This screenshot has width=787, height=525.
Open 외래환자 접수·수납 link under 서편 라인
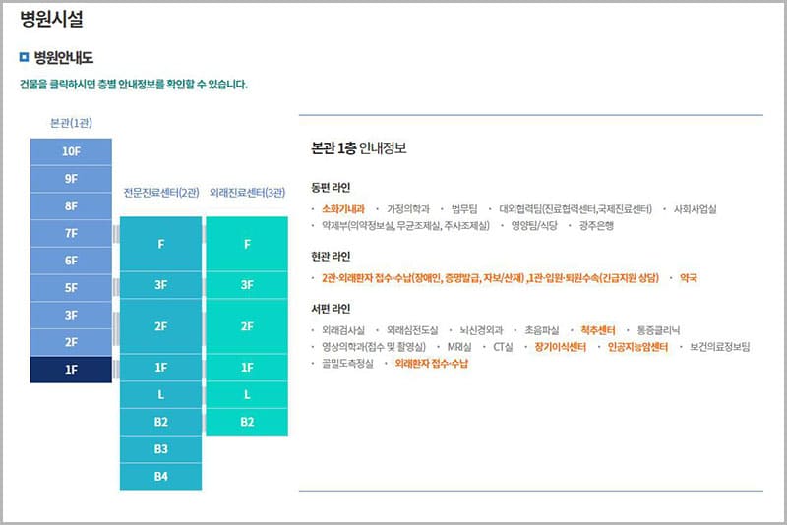click(432, 364)
